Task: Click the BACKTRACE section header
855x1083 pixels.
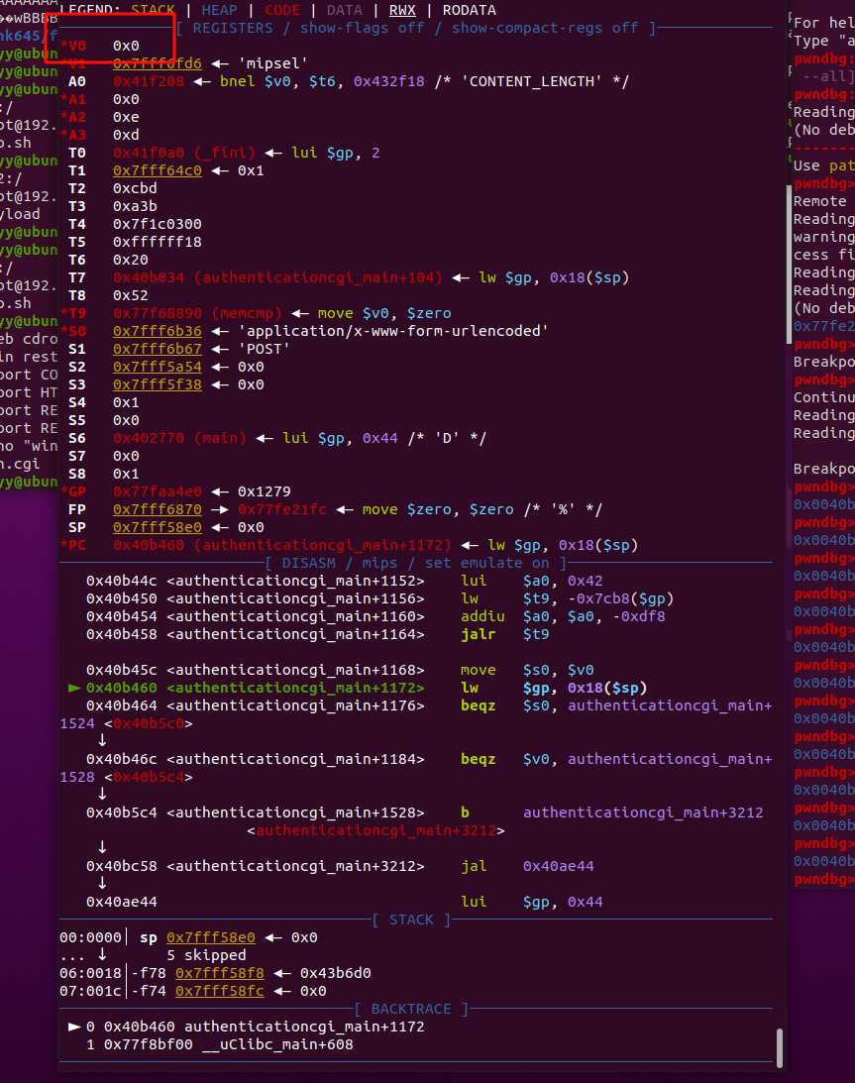Action: pos(411,1010)
